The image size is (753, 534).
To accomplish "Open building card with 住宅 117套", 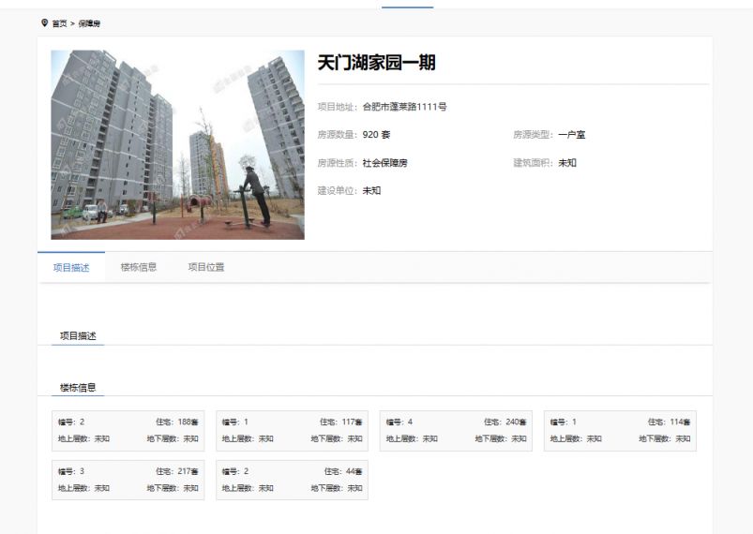I will pyautogui.click(x=292, y=431).
